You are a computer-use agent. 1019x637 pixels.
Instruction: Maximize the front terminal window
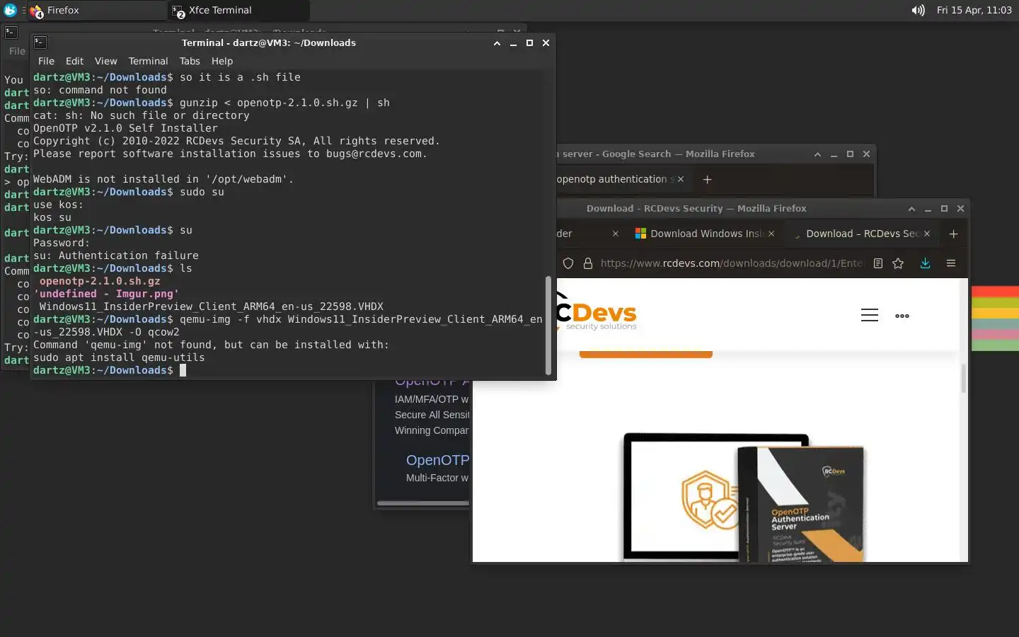tap(529, 42)
